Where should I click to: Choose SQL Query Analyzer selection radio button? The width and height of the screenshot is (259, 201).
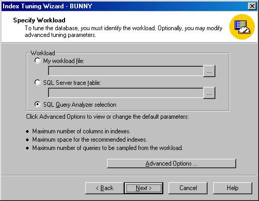[x=37, y=104]
